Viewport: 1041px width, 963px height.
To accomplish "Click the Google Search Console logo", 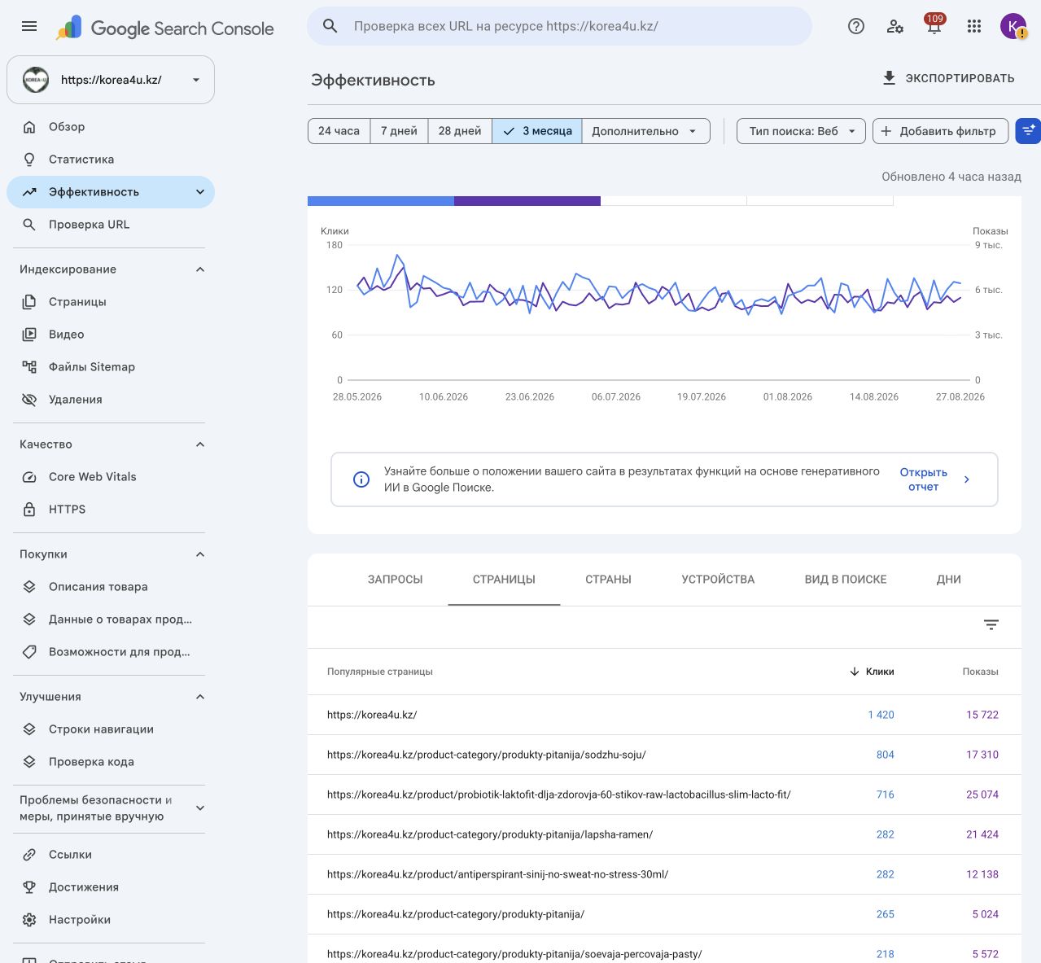I will [165, 28].
